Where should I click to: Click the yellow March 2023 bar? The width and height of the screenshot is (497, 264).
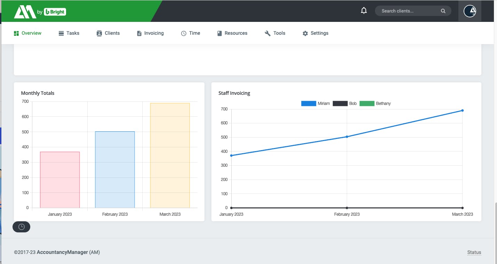pos(170,155)
